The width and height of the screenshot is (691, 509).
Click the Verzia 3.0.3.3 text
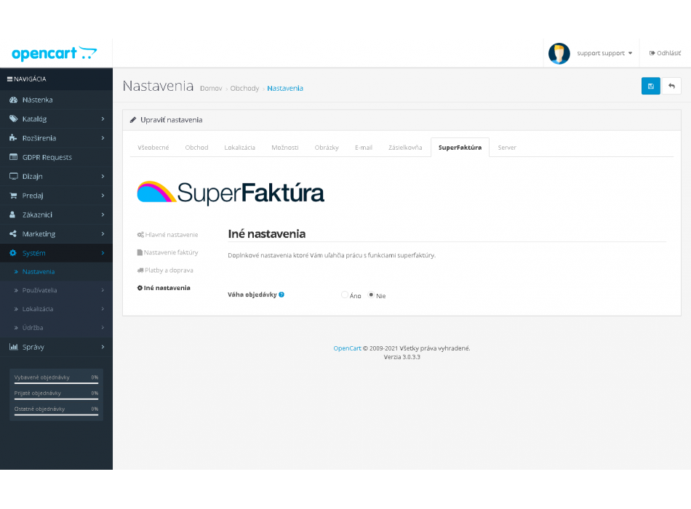coord(402,357)
